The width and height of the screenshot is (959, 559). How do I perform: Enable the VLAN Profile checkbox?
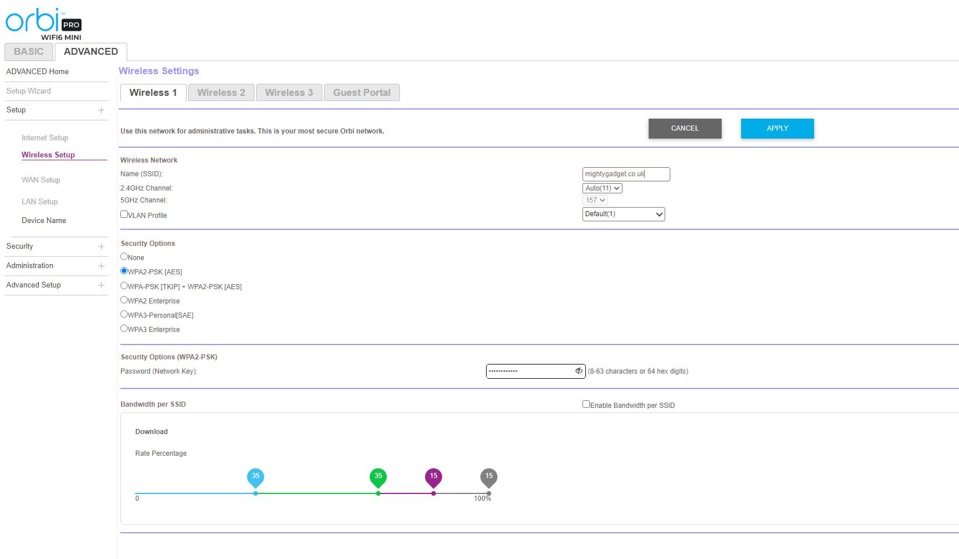(124, 214)
